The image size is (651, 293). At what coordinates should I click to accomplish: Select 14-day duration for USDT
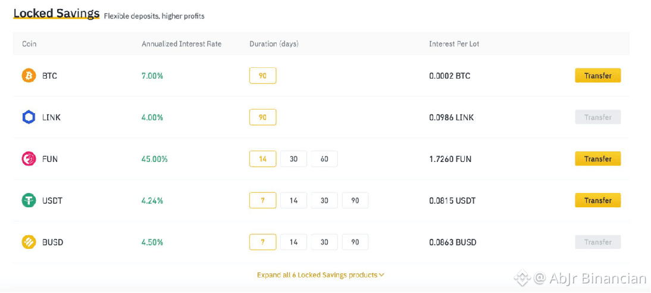(x=293, y=201)
